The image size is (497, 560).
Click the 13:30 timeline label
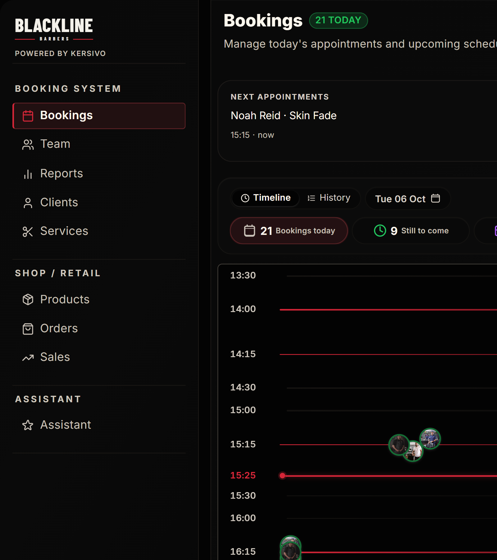(x=243, y=275)
